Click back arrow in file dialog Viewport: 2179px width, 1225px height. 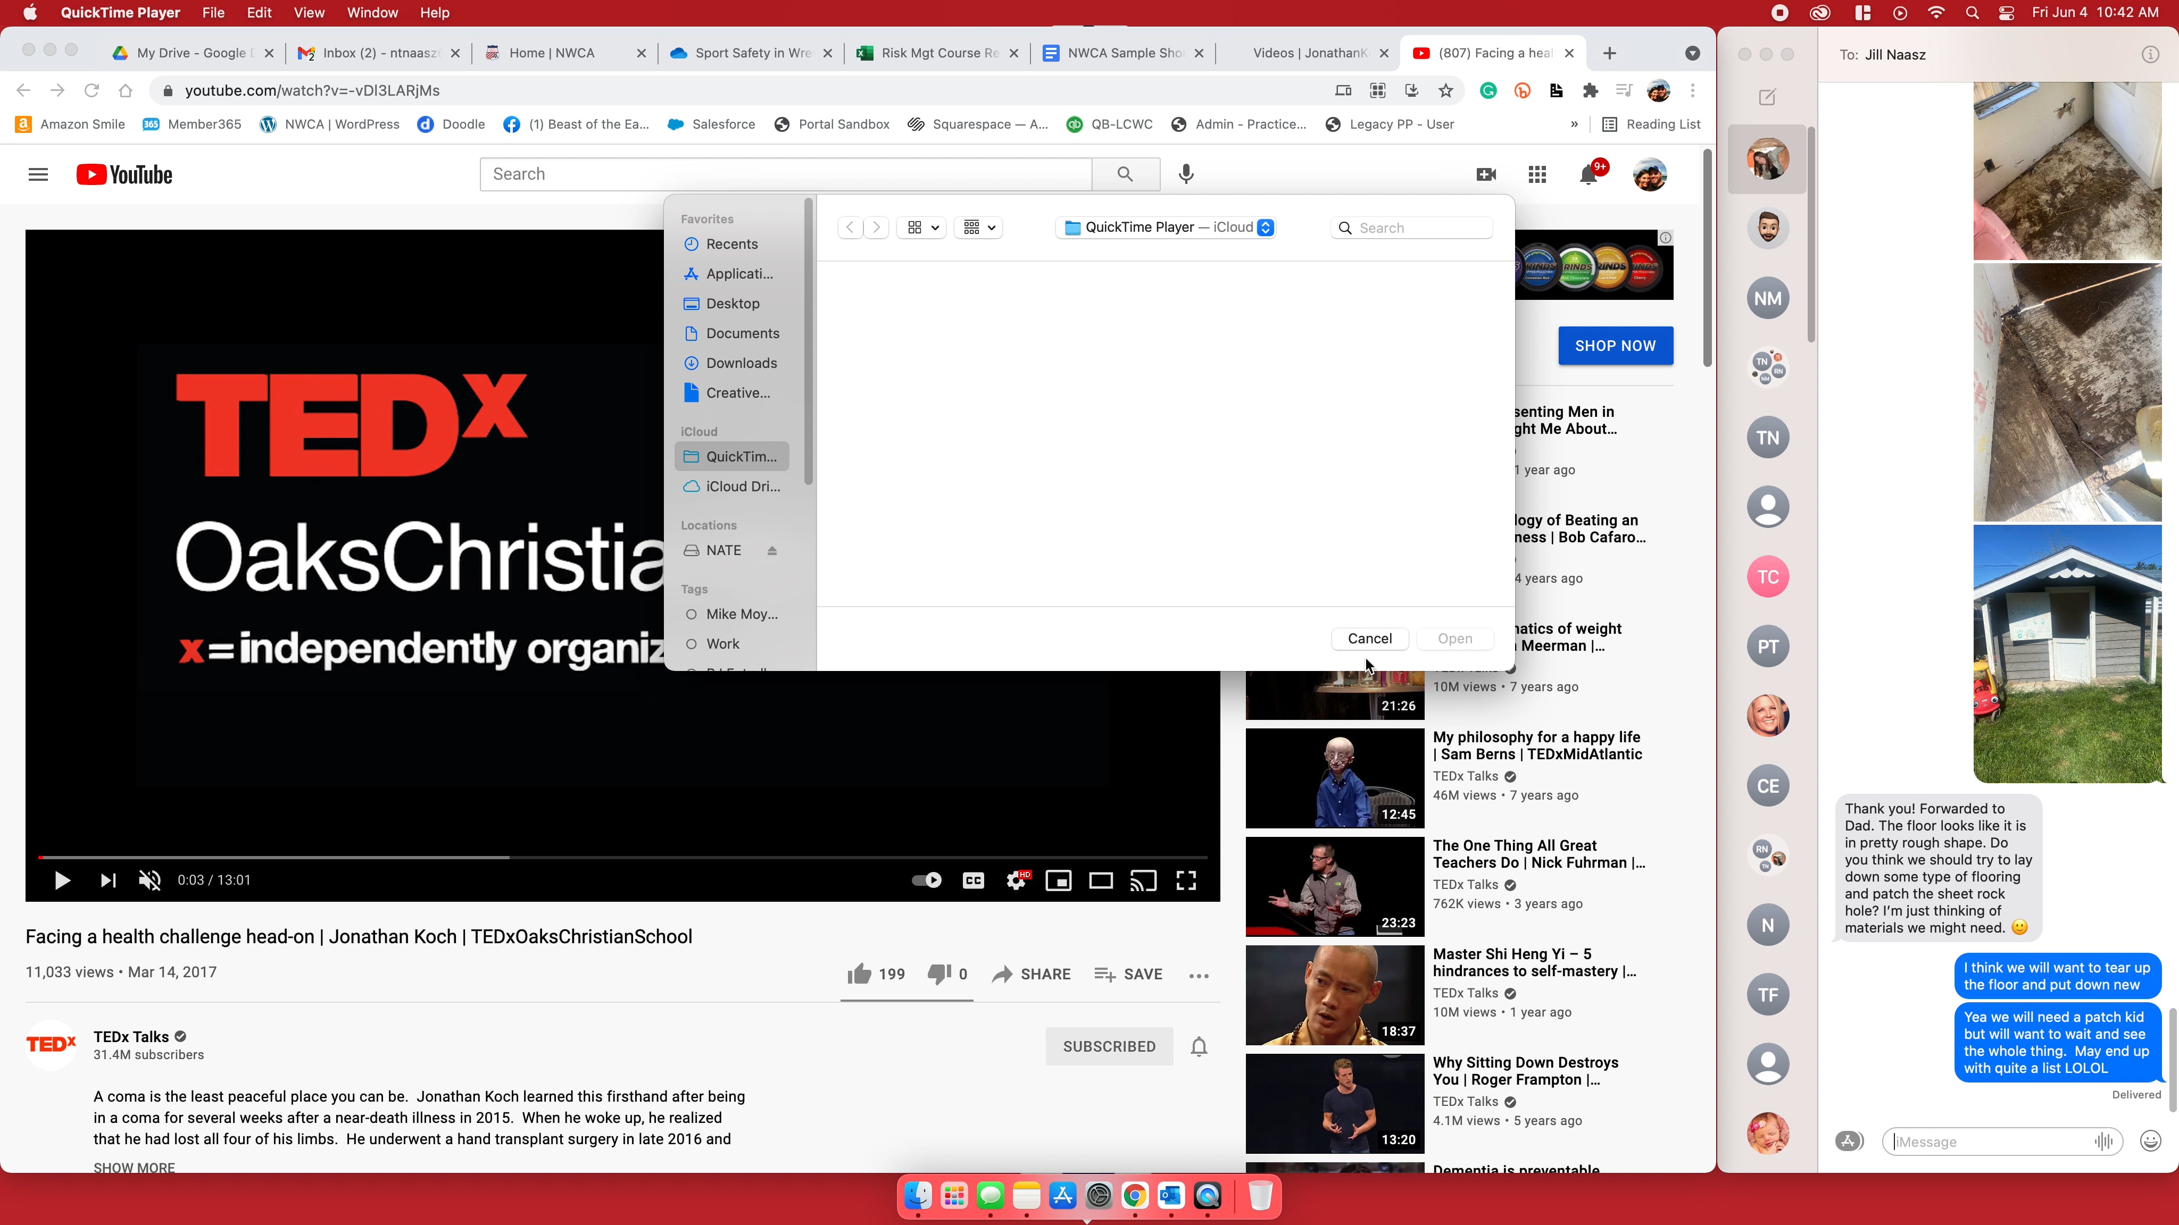pyautogui.click(x=850, y=228)
